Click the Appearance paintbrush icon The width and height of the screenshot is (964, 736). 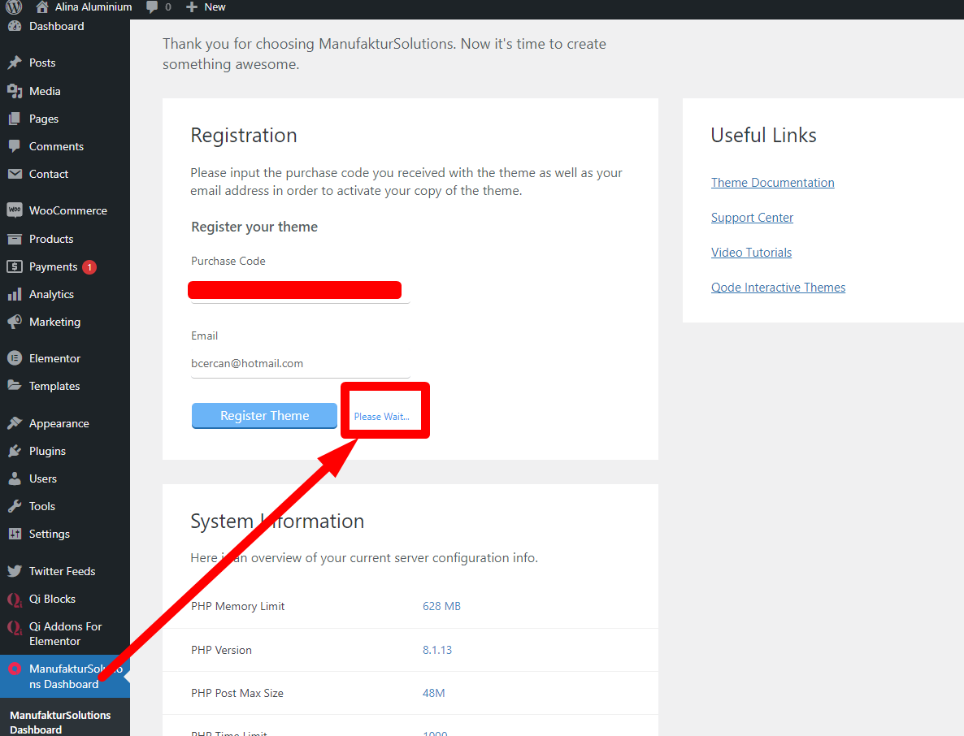[15, 423]
